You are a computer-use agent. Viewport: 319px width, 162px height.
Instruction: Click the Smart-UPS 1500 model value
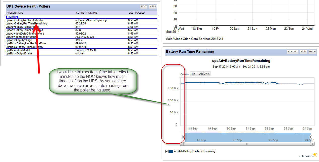point(86,50)
